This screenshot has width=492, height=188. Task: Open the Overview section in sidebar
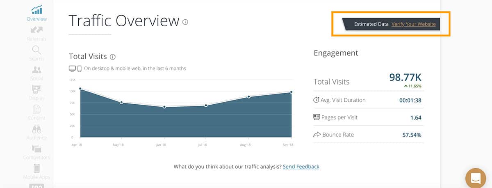[36, 13]
